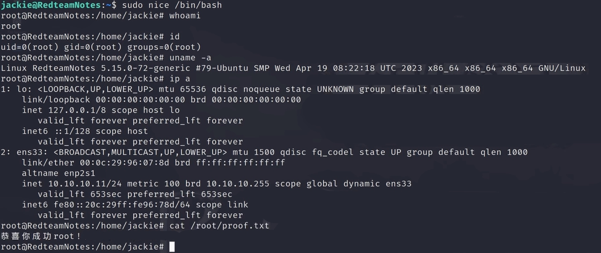Click the 'uname -a' command text
The height and width of the screenshot is (253, 601).
[190, 58]
